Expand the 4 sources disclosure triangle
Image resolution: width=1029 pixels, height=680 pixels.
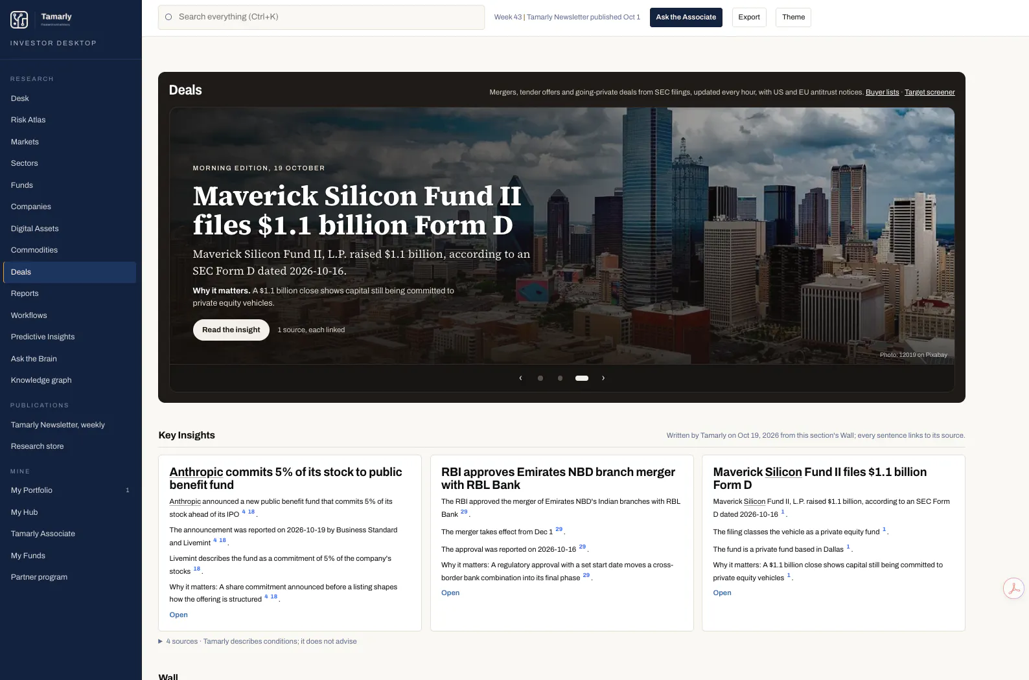coord(161,642)
